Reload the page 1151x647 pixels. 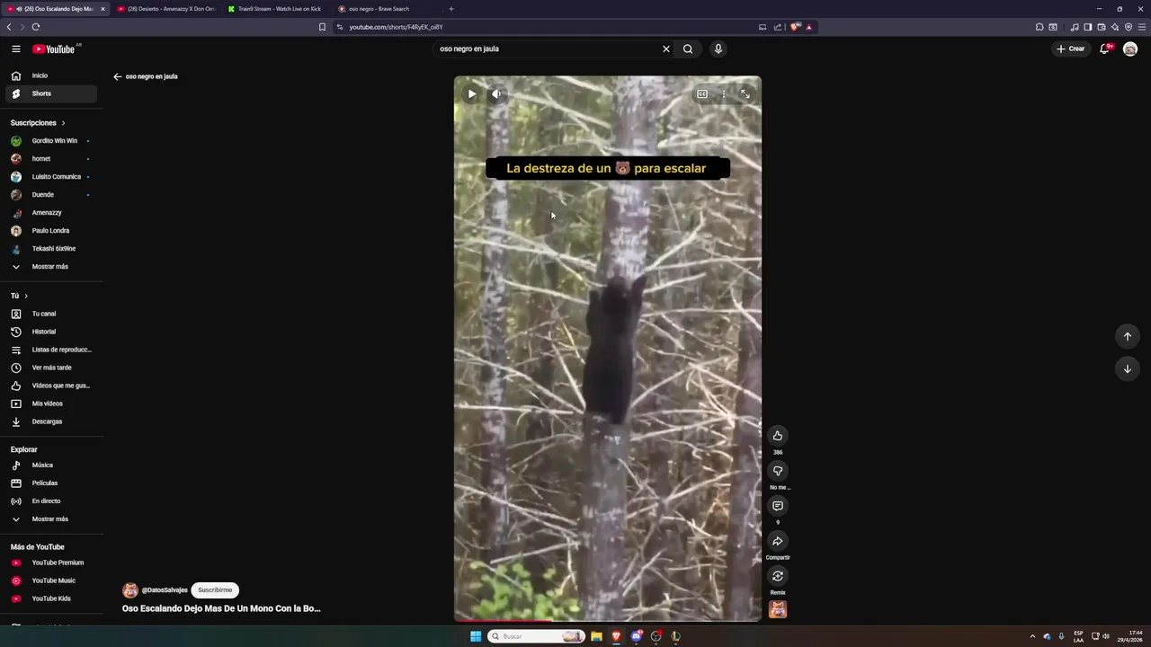click(x=36, y=27)
